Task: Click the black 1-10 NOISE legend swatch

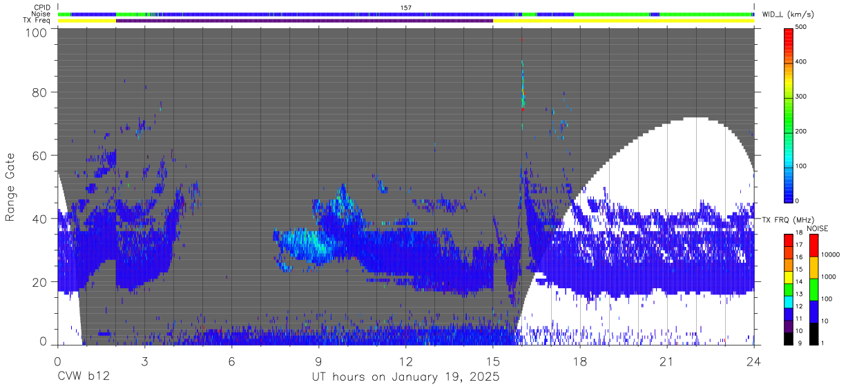Action: coord(815,332)
